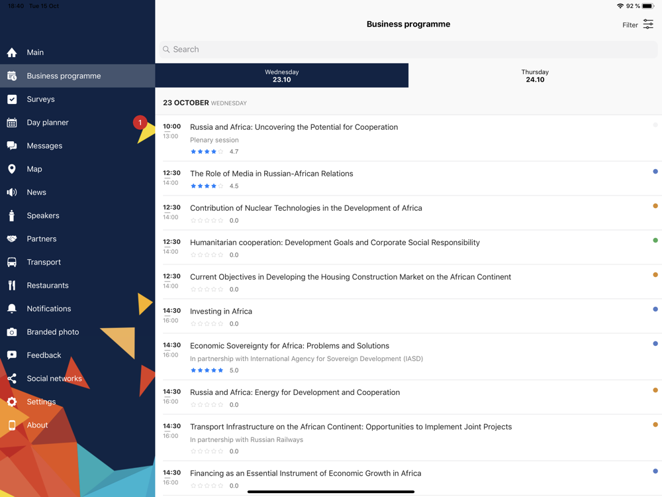Select Branded photo label in sidebar
The image size is (662, 497).
click(x=53, y=332)
